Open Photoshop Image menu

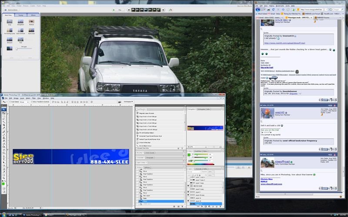(16, 98)
